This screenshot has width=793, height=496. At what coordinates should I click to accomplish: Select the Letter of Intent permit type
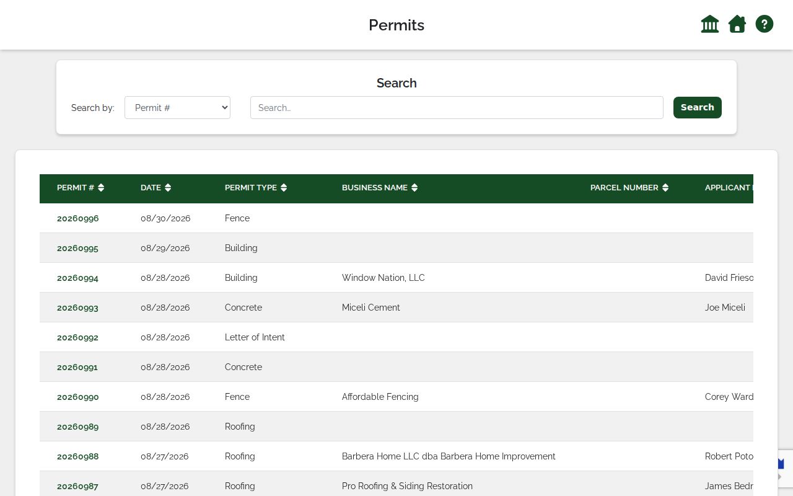pyautogui.click(x=255, y=337)
